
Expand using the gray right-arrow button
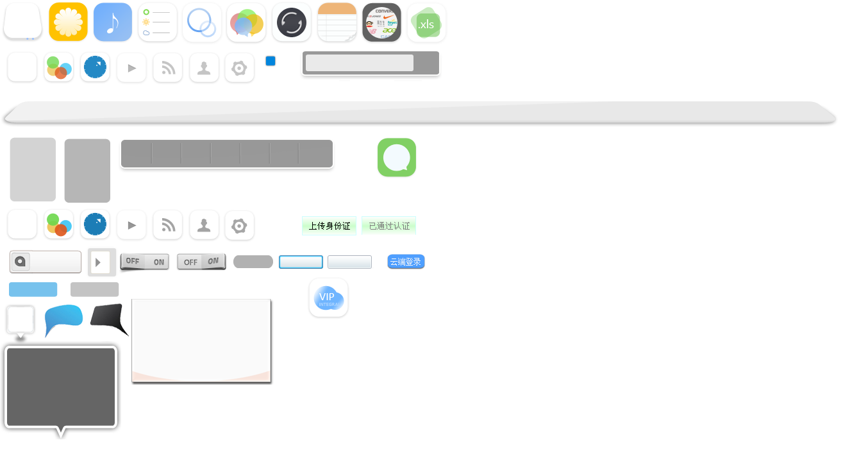(99, 262)
